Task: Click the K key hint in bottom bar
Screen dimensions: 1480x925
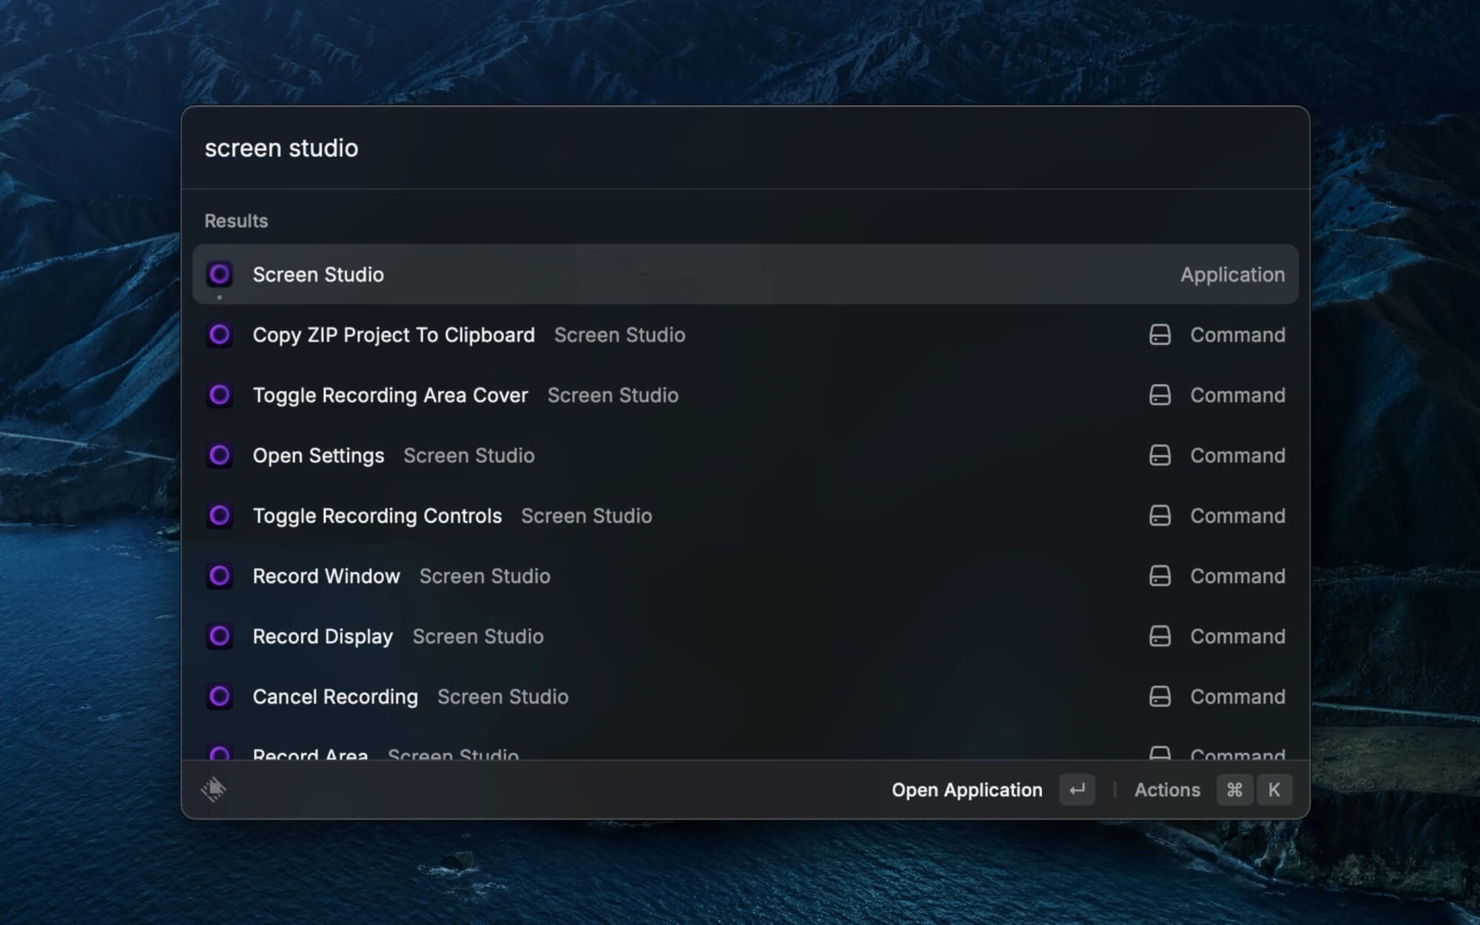Action: [1274, 790]
